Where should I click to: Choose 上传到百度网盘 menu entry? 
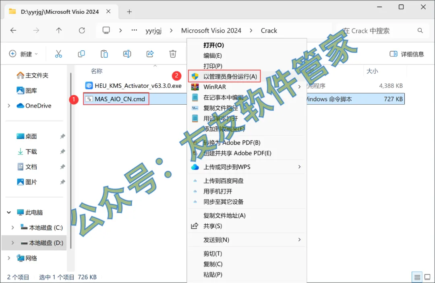point(247,181)
